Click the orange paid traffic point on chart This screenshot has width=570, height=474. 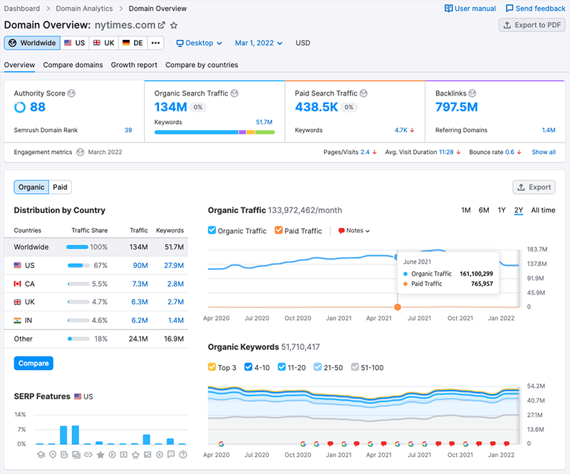[398, 307]
